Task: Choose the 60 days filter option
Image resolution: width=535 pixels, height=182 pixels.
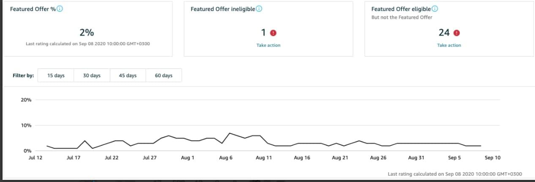Action: pyautogui.click(x=164, y=76)
